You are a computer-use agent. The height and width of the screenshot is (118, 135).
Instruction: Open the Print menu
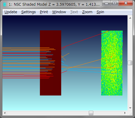(x=44, y=12)
